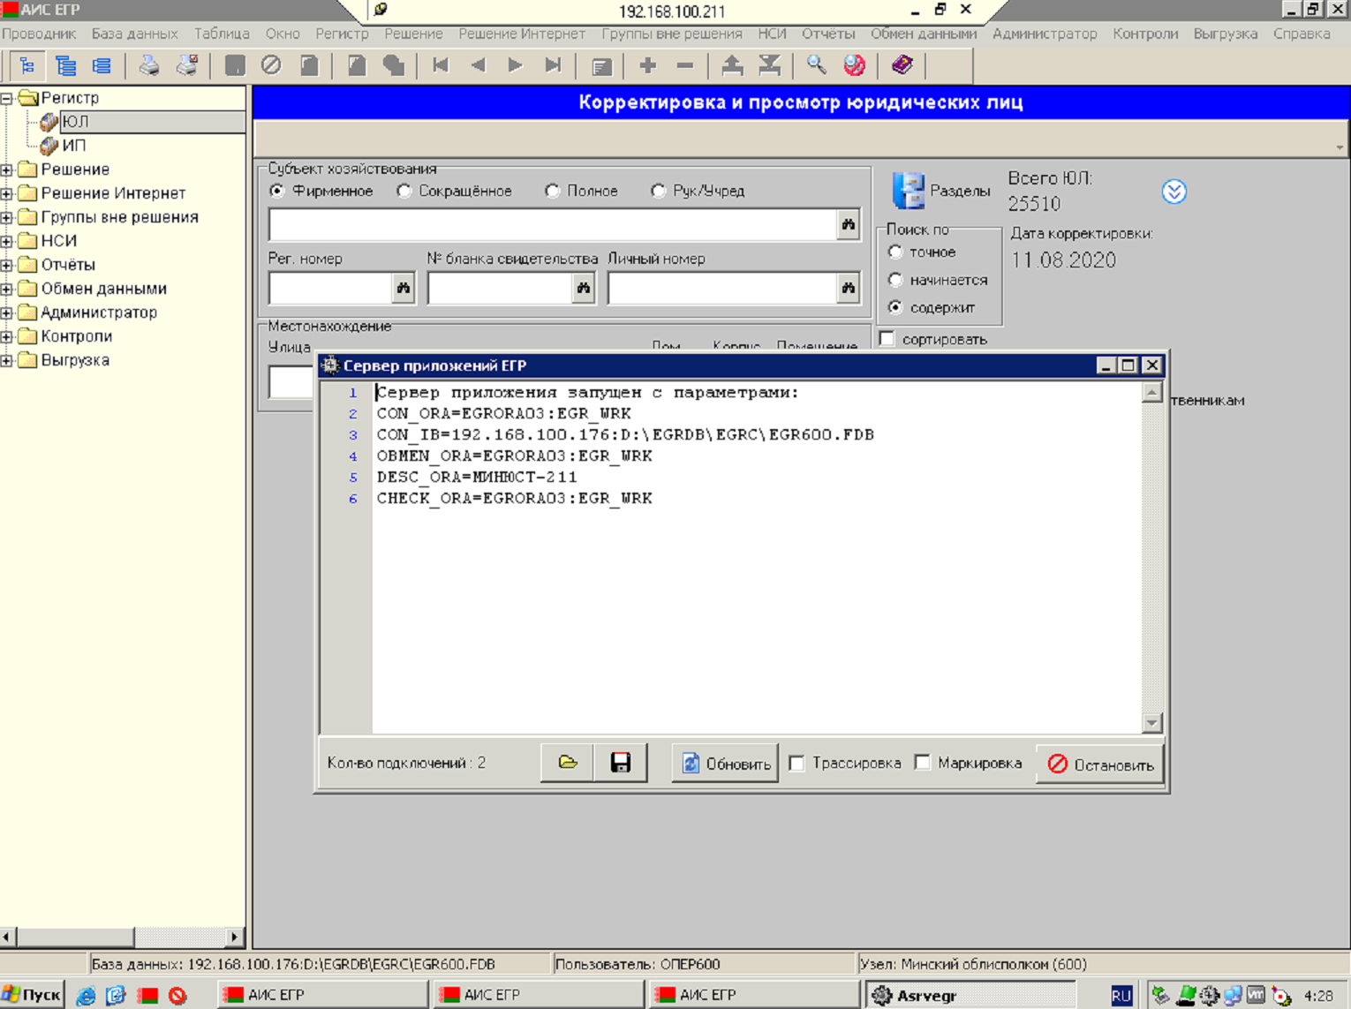Click the Остановить button
1351x1009 pixels.
(1100, 764)
